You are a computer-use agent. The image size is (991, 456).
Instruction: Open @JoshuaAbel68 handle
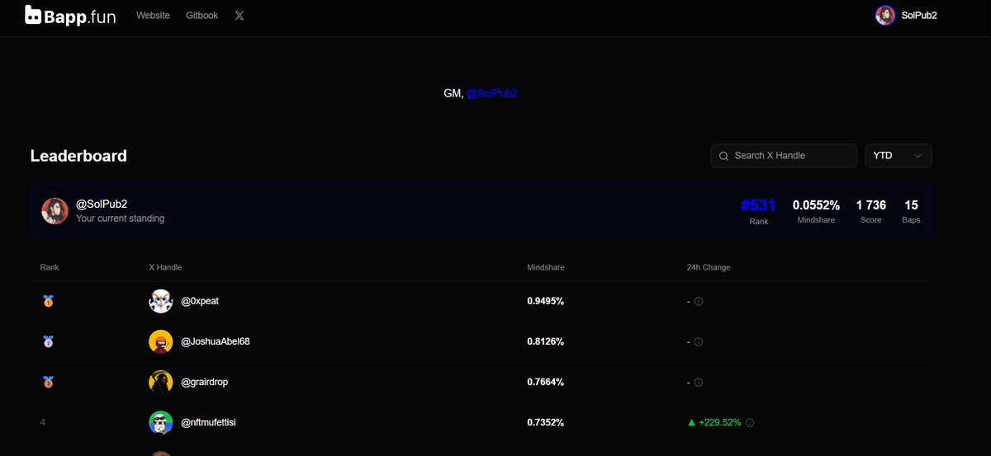(x=216, y=341)
